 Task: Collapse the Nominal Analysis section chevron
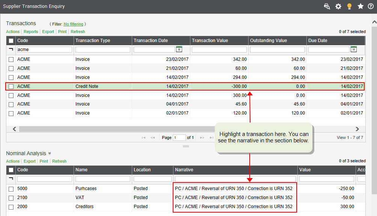click(x=50, y=153)
